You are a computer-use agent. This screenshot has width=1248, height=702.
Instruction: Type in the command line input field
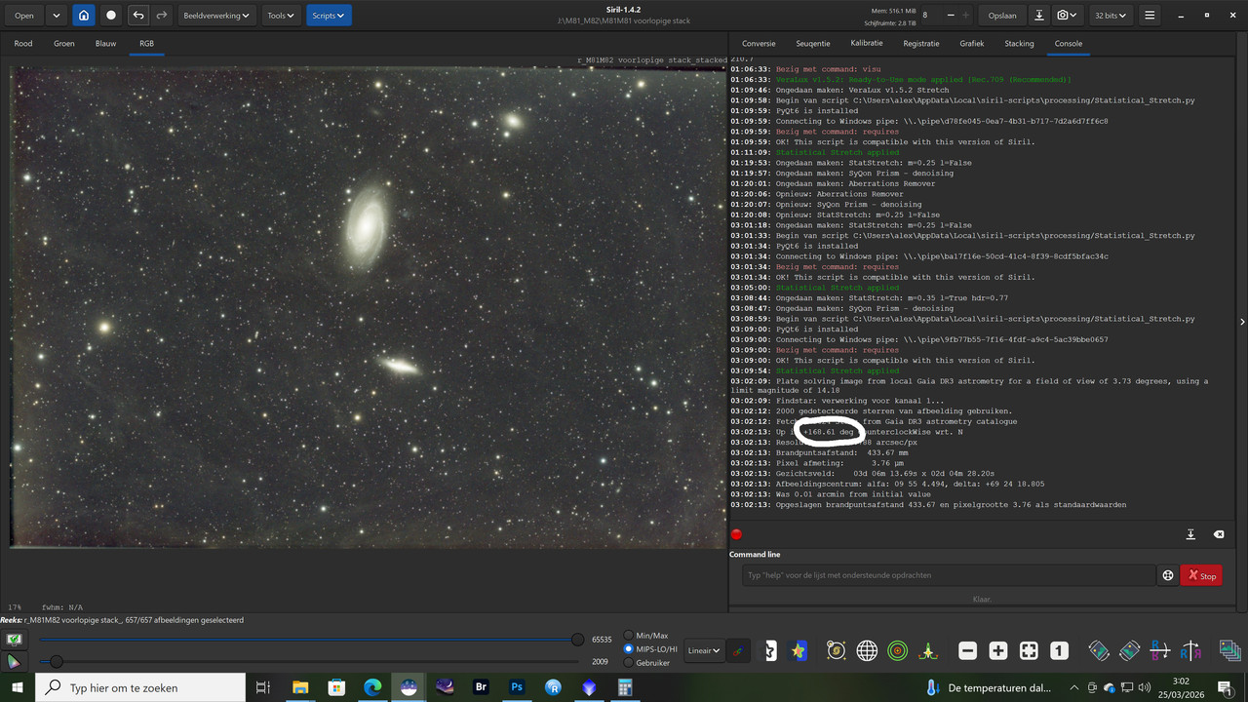[946, 575]
